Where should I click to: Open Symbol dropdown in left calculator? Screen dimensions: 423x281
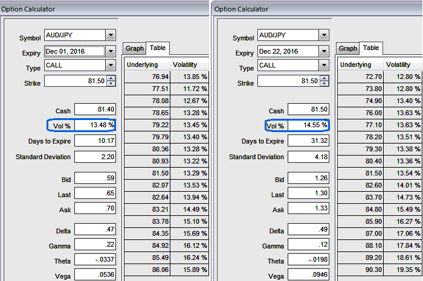pos(111,35)
